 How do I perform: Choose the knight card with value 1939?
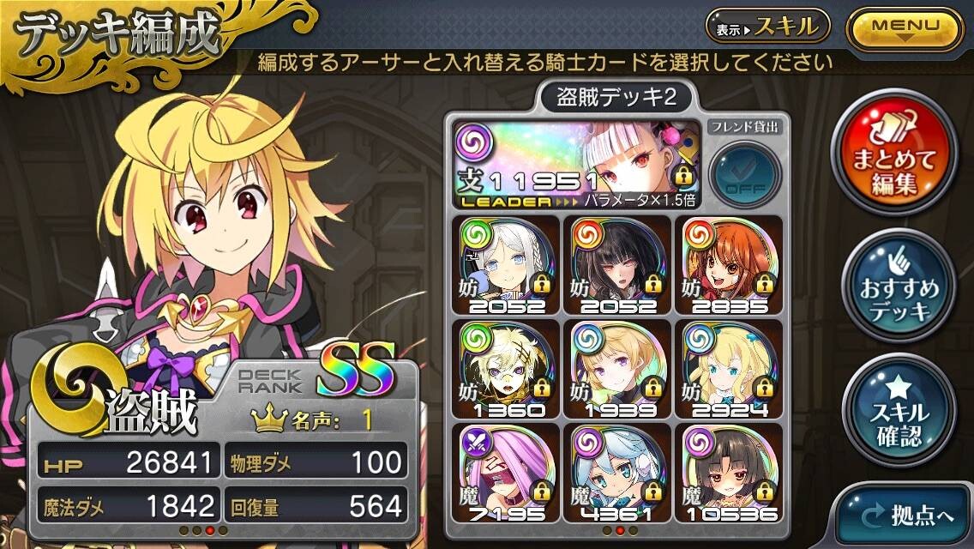pos(617,370)
